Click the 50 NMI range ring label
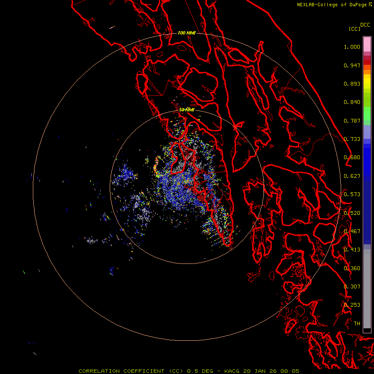Screen dimensions: 374x374 (187, 110)
